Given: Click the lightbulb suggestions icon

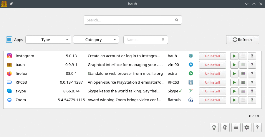Looking at the screenshot, I should tap(214, 127).
